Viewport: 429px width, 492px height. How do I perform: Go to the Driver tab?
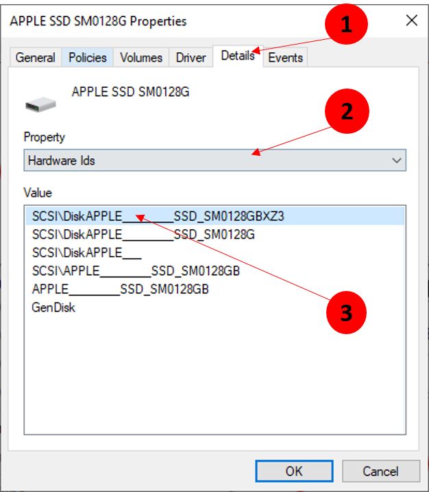[191, 58]
